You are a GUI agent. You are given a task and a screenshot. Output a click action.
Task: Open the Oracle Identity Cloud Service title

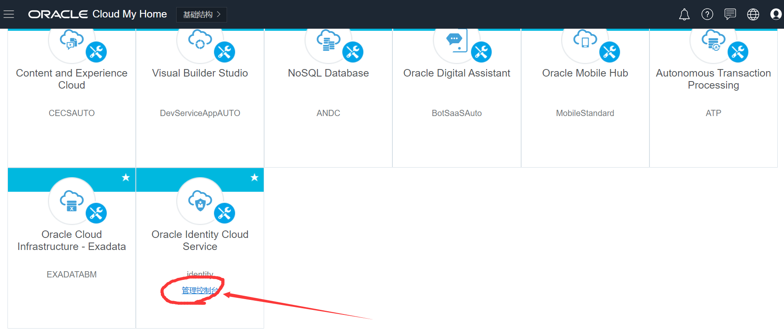pyautogui.click(x=200, y=240)
